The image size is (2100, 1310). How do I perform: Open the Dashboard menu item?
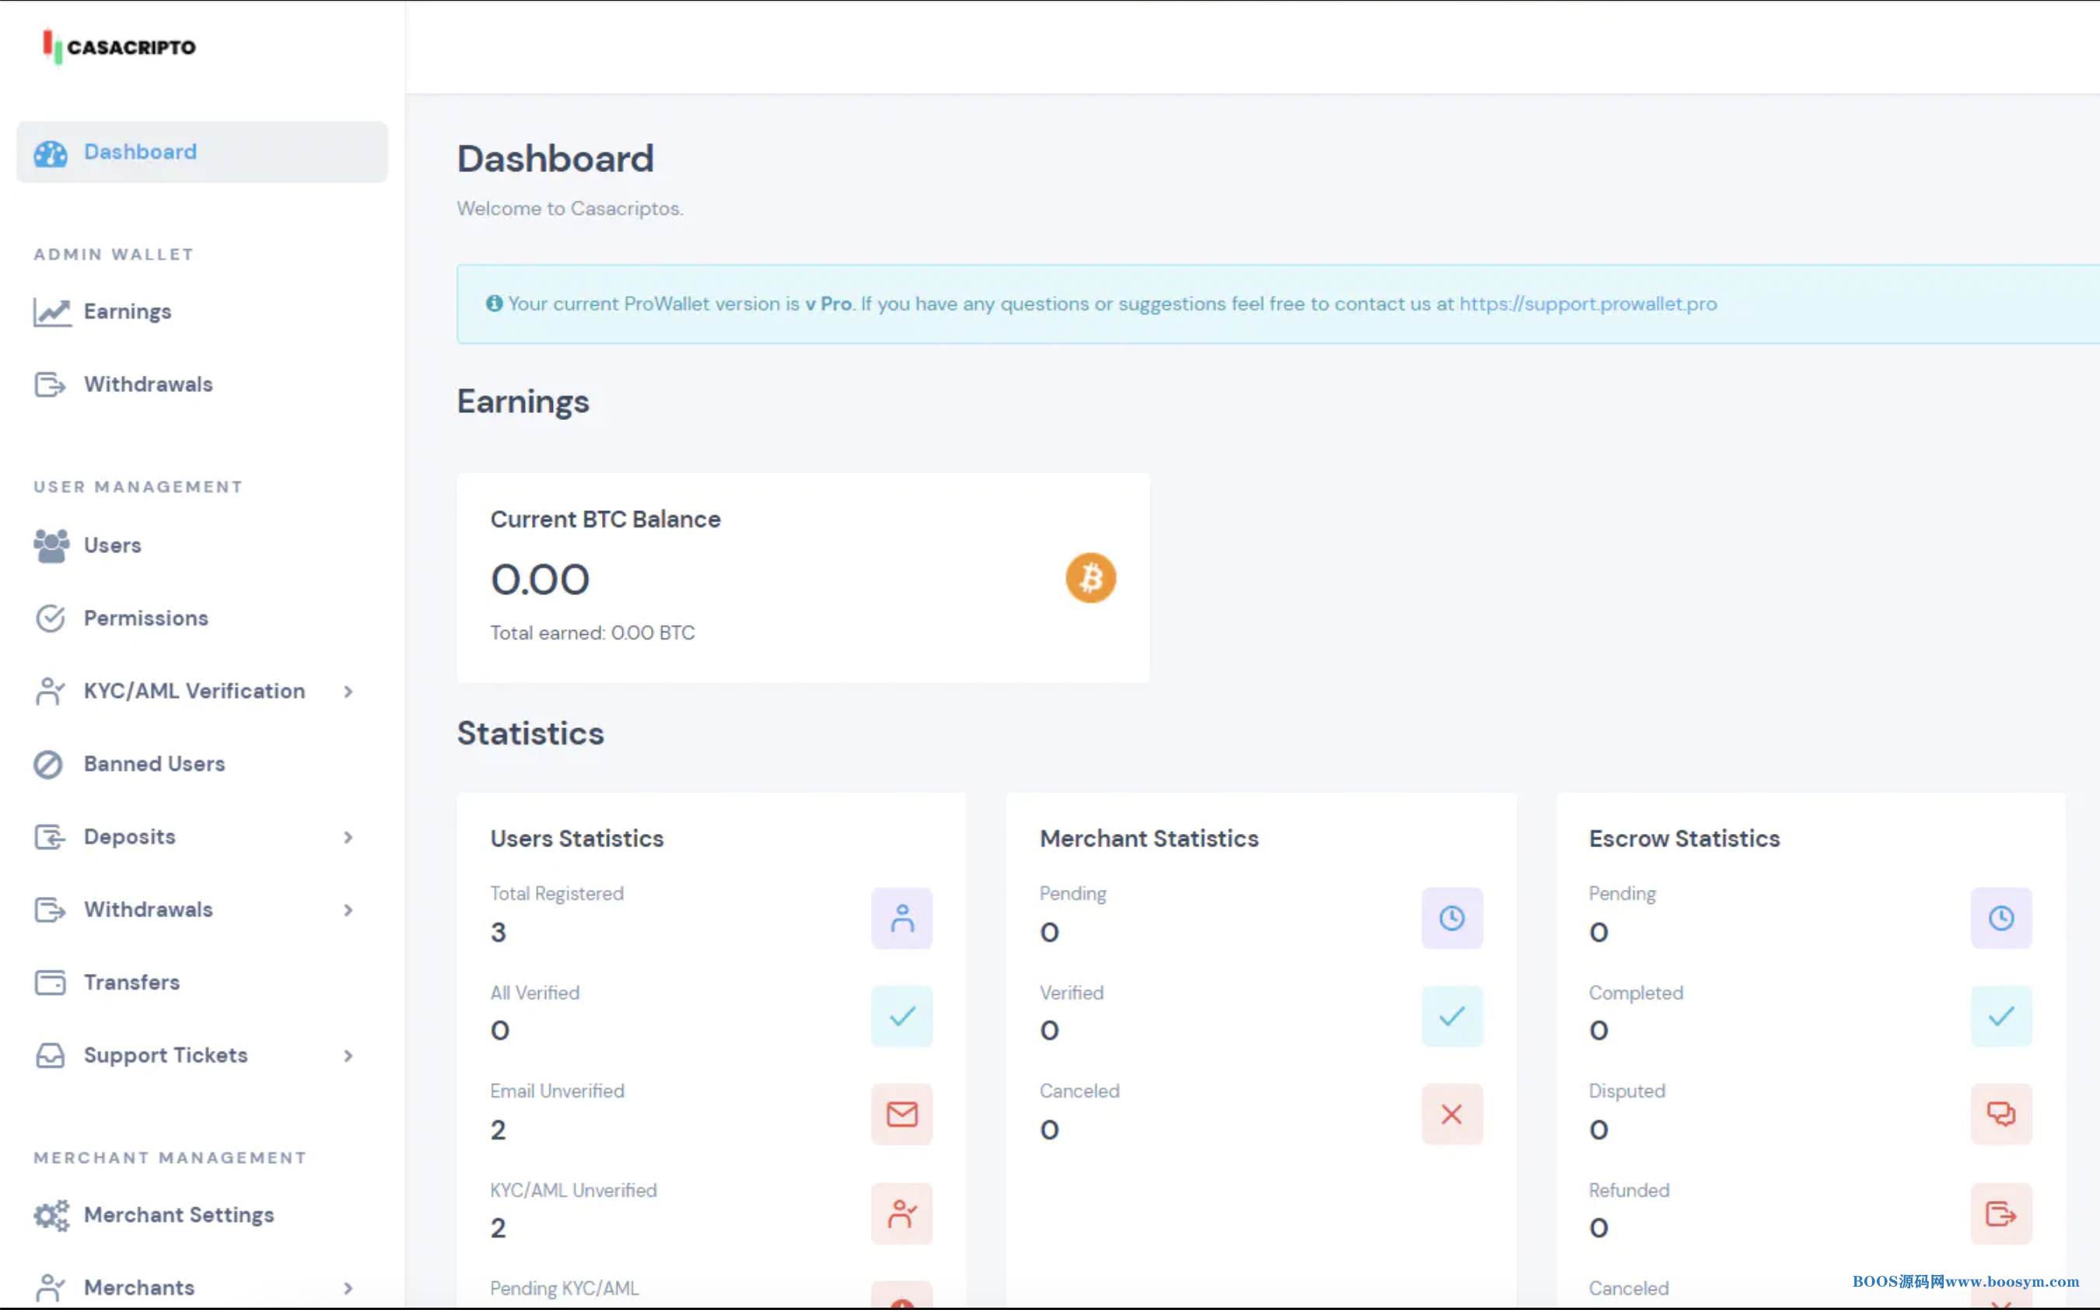[201, 152]
